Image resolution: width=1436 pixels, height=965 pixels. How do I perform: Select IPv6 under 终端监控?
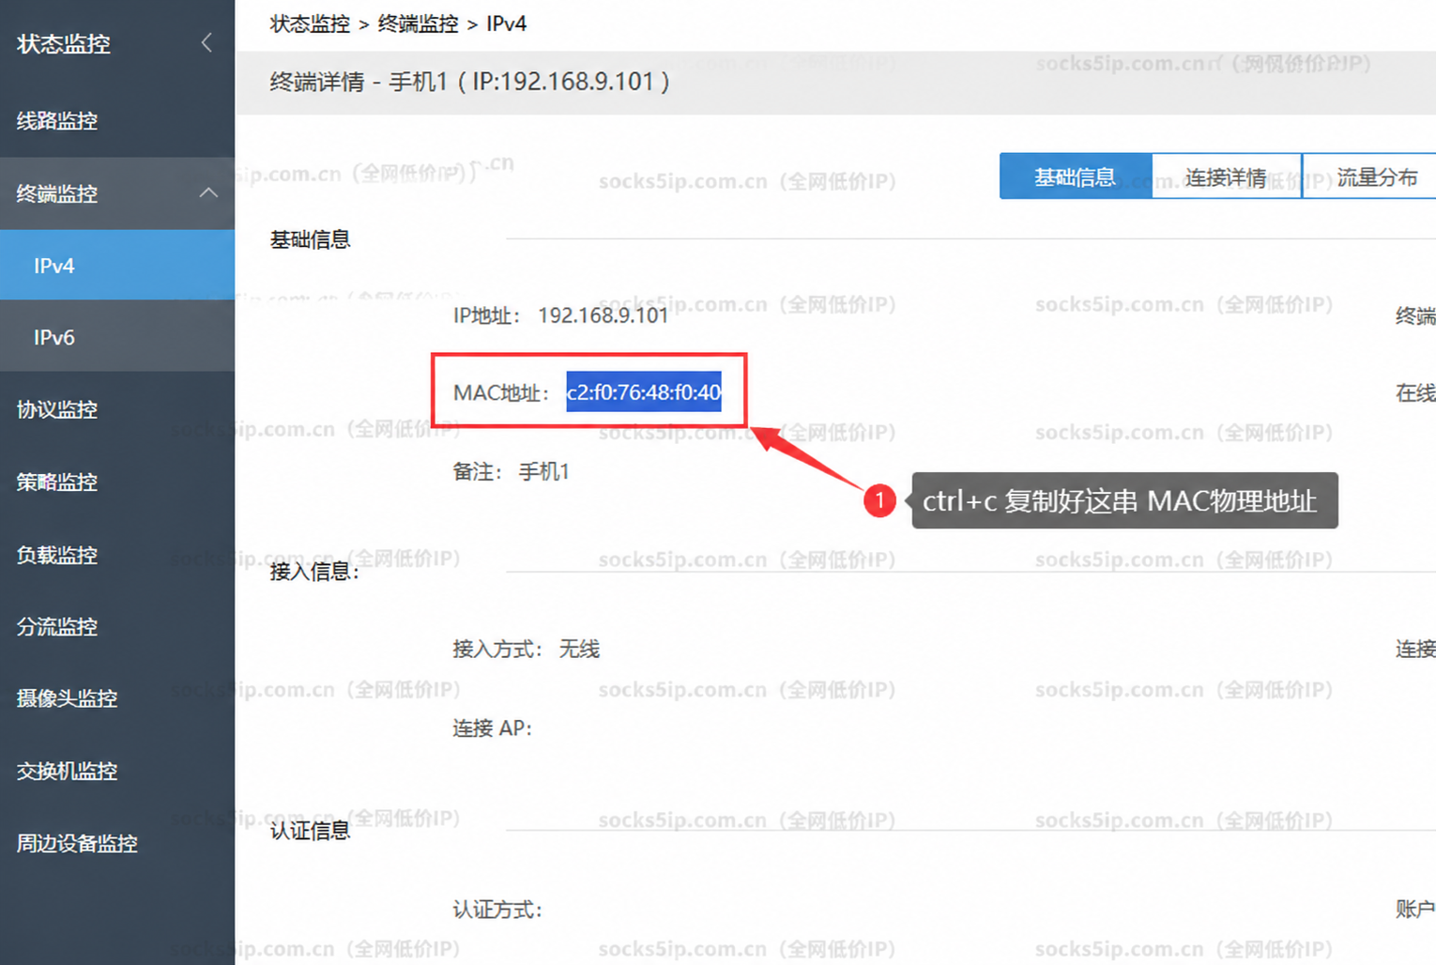pos(117,337)
